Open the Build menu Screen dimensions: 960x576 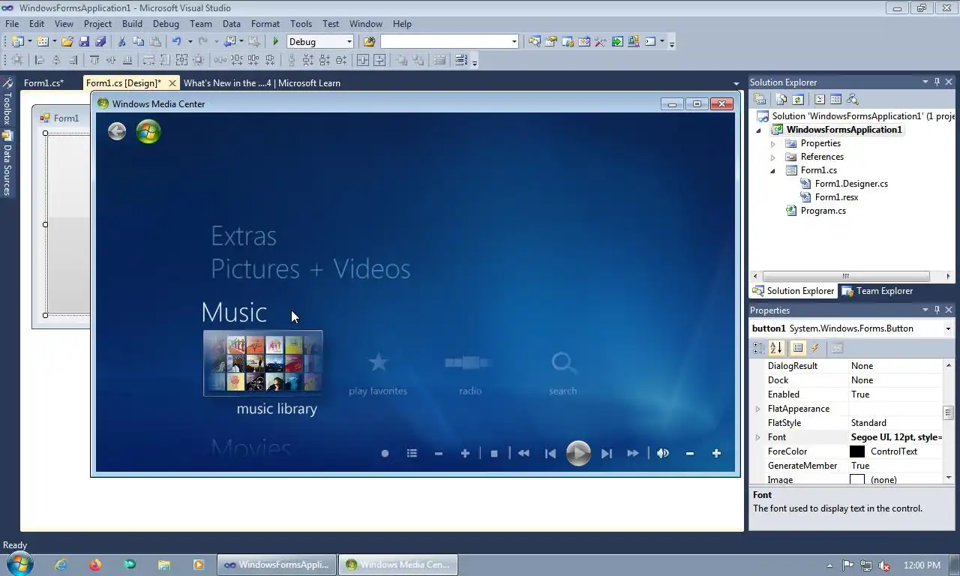pyautogui.click(x=132, y=24)
